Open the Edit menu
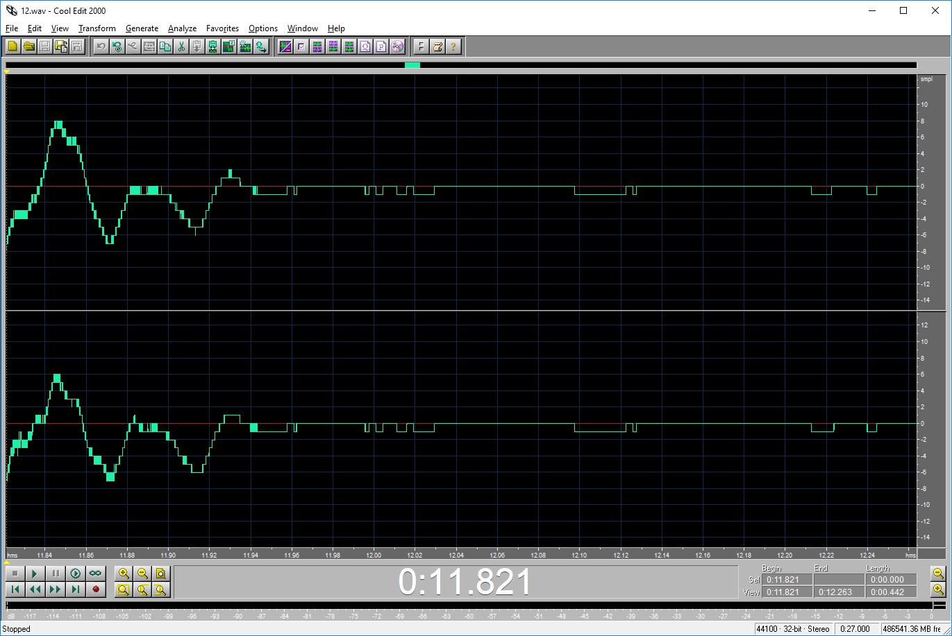The width and height of the screenshot is (952, 636). click(x=35, y=28)
